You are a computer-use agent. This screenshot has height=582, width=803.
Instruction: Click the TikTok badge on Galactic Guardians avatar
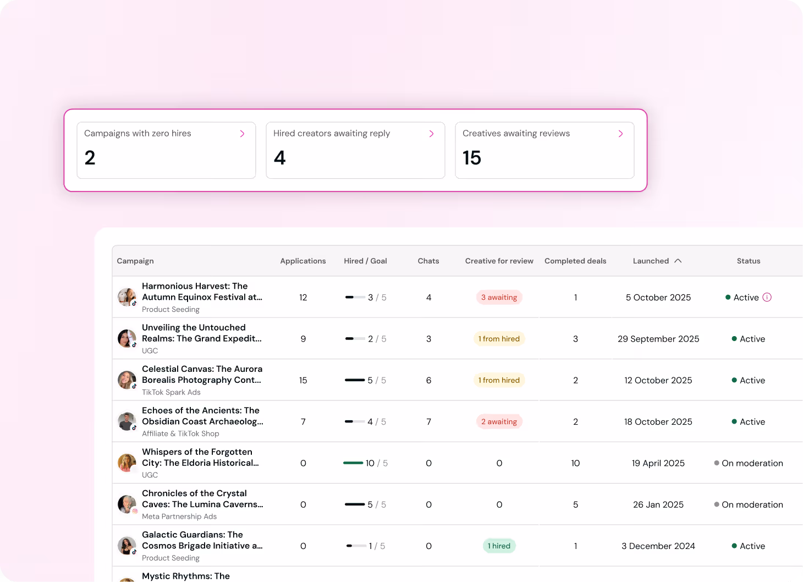pyautogui.click(x=133, y=552)
